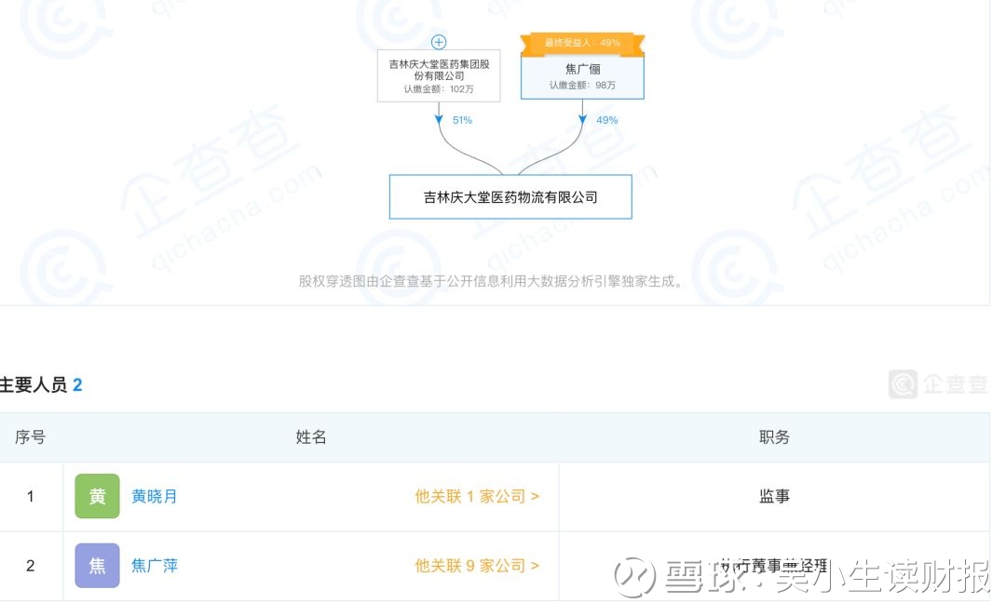The height and width of the screenshot is (603, 1006).
Task: Click the 姓名 column header
Action: point(311,437)
